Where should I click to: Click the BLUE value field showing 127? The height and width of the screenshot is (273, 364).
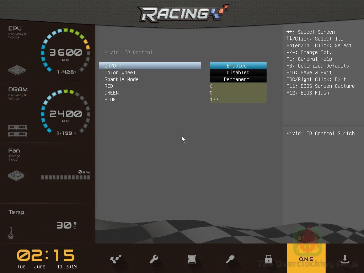tap(238, 100)
